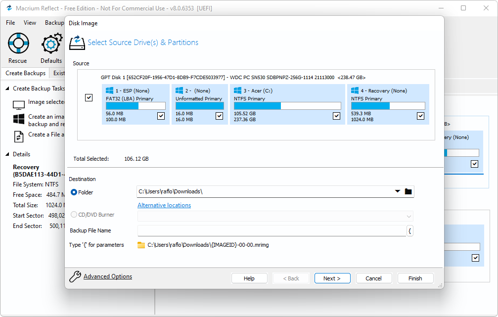Screen dimensions: 498x317
Task: Click the '{' parameters button beside Backup File Name
Action: pos(409,230)
